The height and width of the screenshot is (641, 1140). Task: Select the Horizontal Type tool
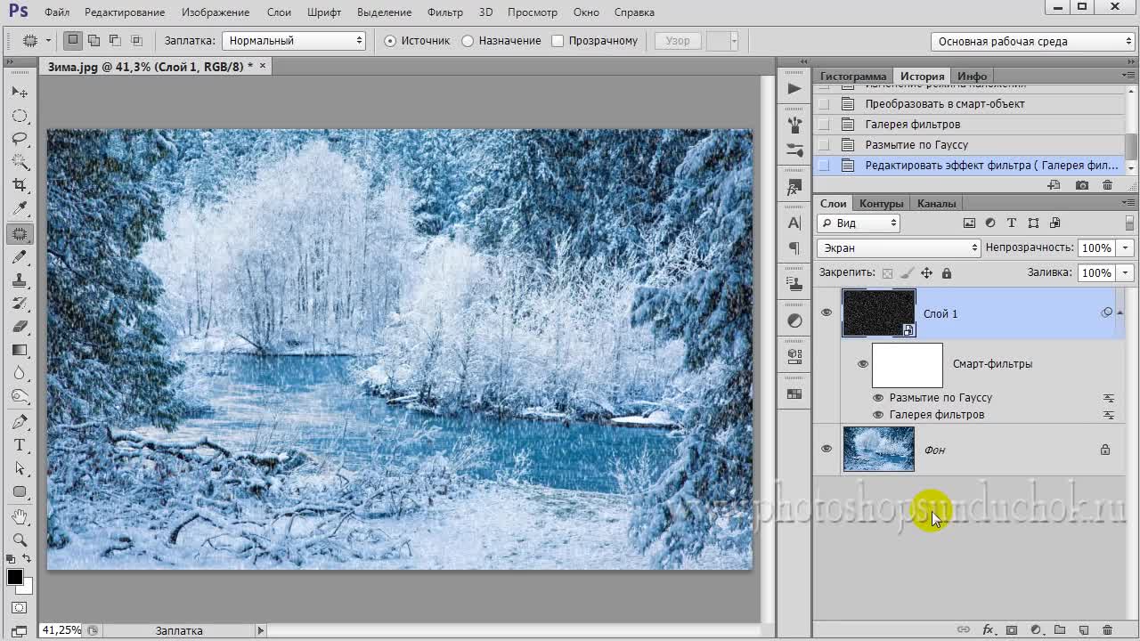coord(20,445)
